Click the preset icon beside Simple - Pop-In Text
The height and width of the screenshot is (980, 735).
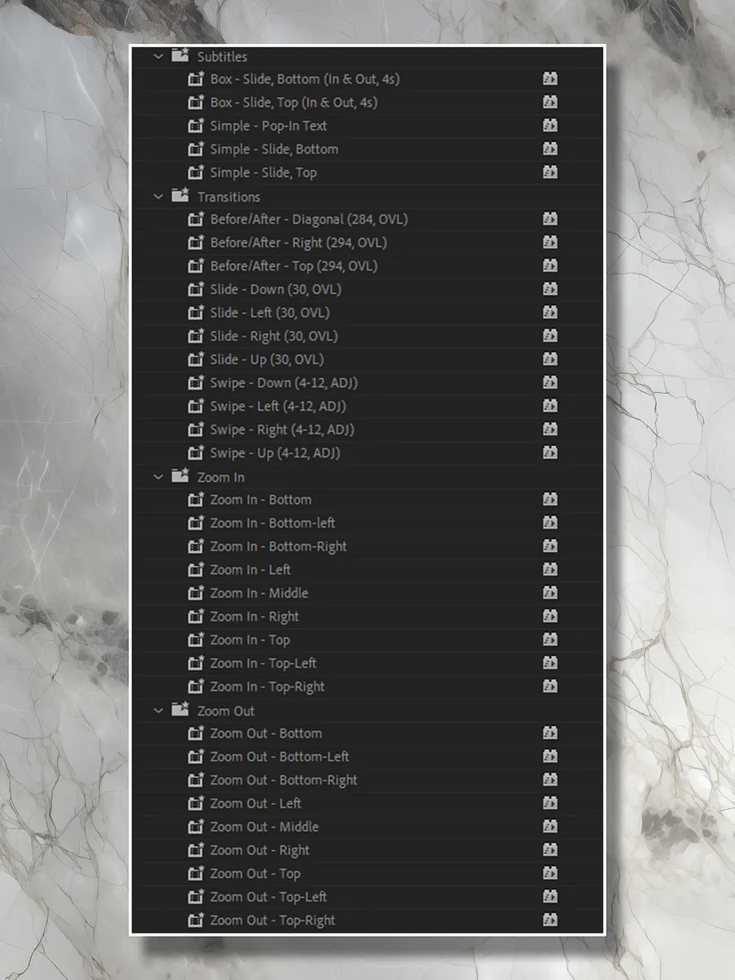pyautogui.click(x=196, y=126)
